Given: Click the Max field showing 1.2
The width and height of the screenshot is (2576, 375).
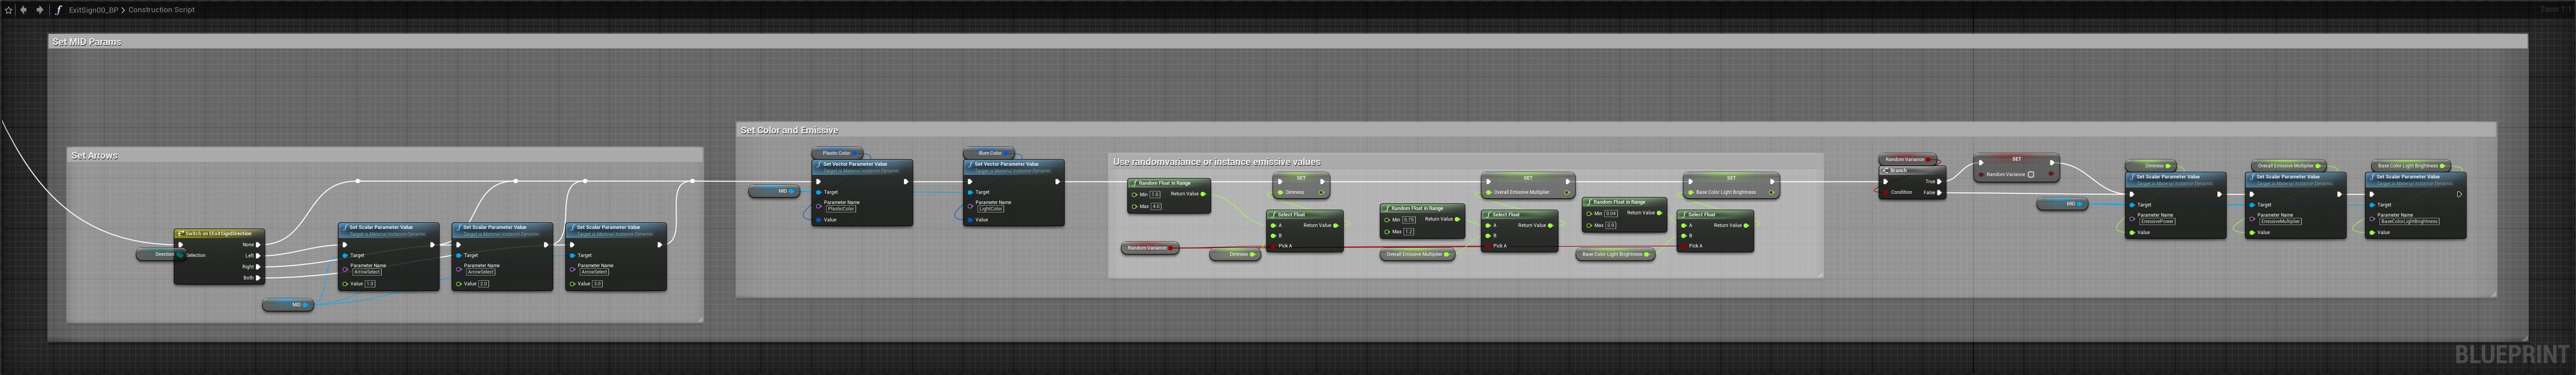Looking at the screenshot, I should coord(1409,232).
